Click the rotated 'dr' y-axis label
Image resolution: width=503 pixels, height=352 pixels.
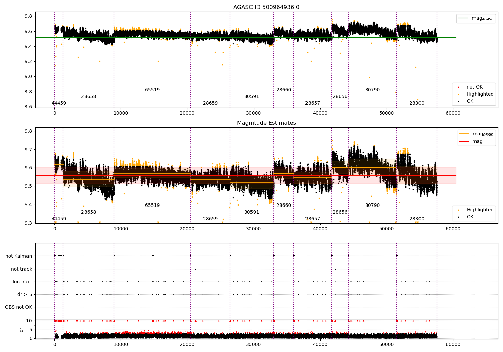click(22, 330)
